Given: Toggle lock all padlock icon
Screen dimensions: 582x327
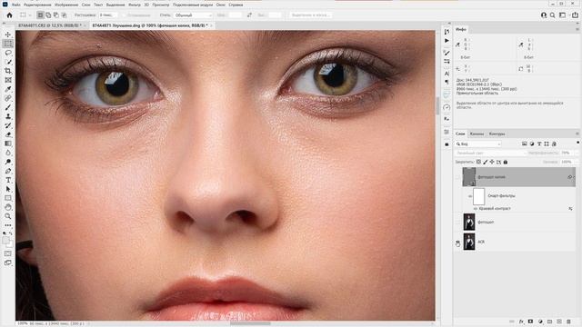Looking at the screenshot, I should click(506, 162).
